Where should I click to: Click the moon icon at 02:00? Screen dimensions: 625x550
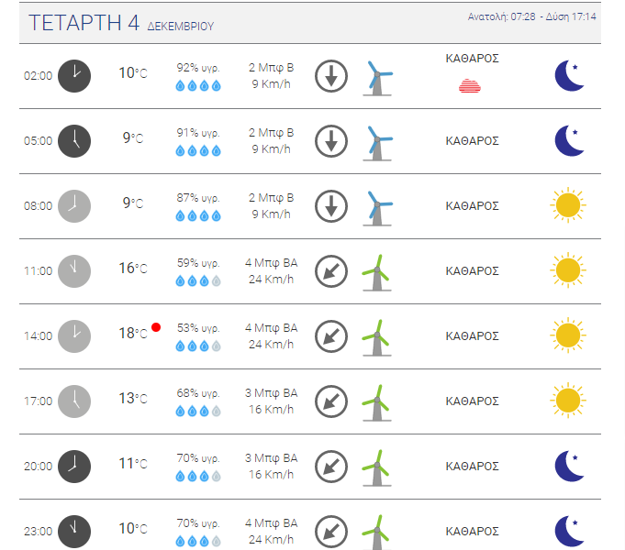[569, 76]
